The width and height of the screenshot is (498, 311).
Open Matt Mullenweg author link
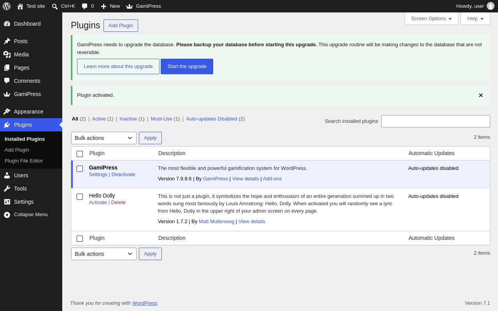[x=216, y=222]
